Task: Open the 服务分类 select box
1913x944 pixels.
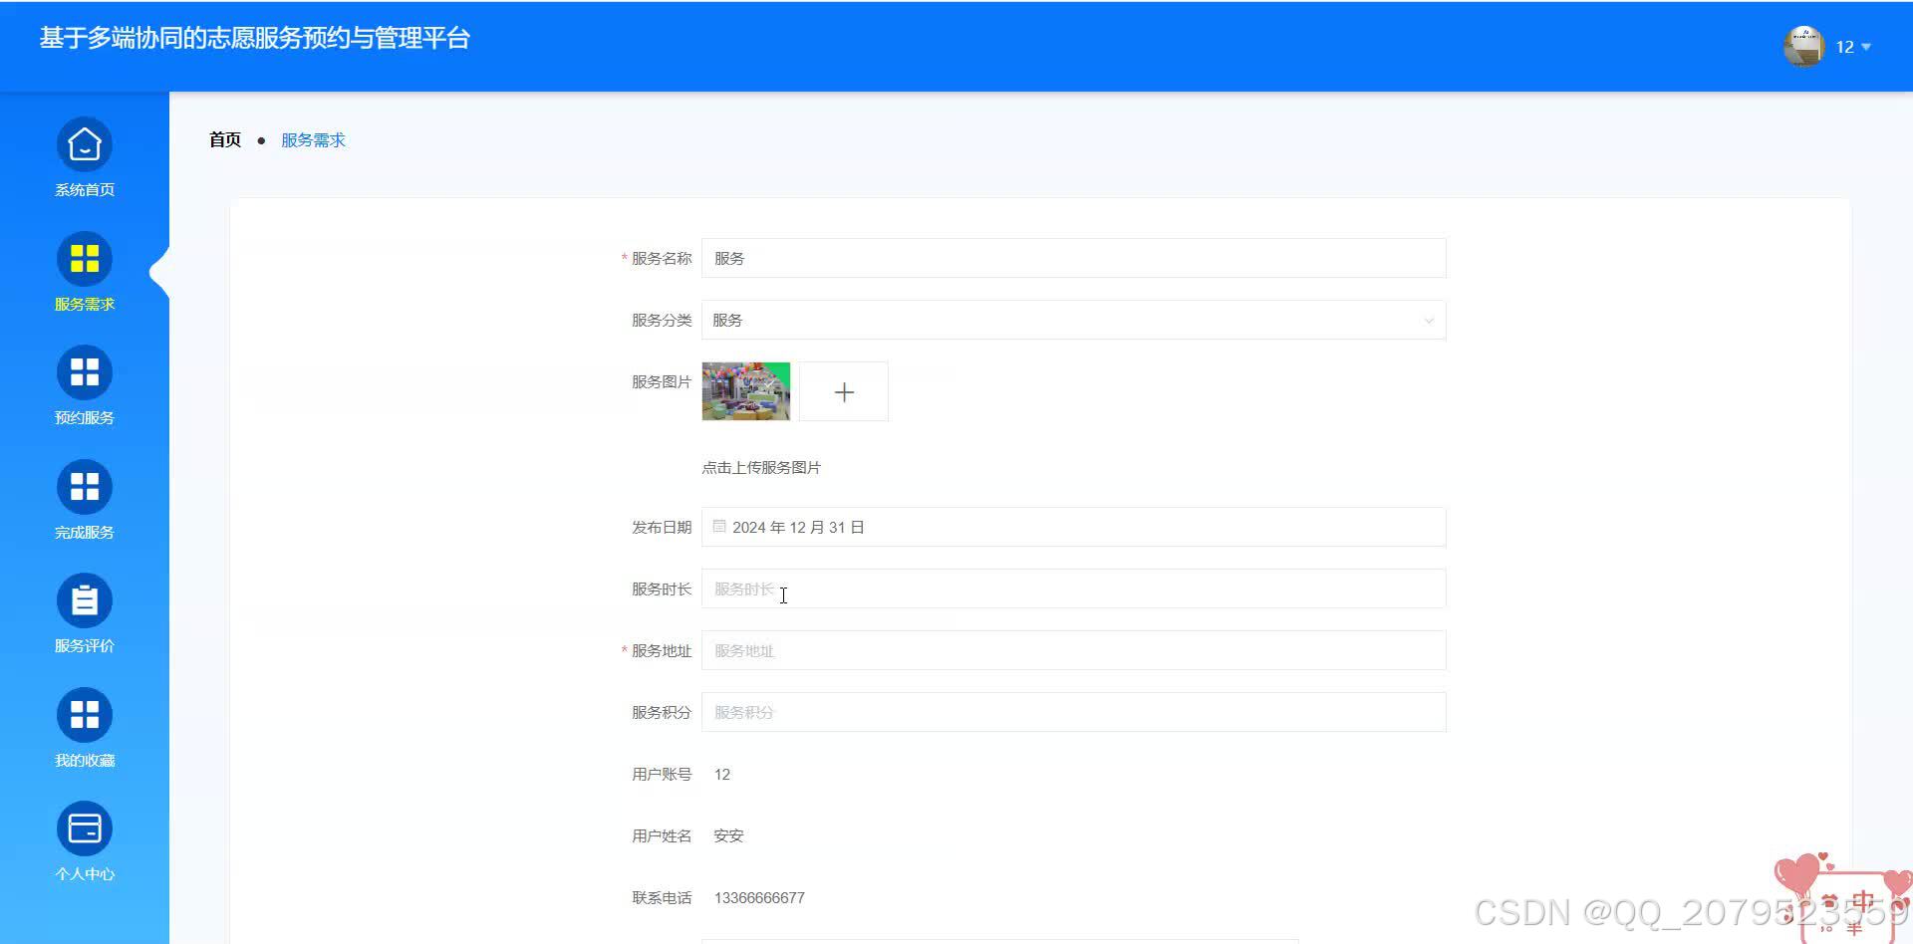Action: 1074,320
